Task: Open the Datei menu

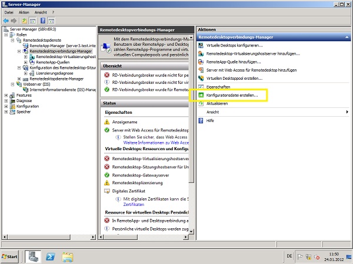Action: click(x=9, y=12)
